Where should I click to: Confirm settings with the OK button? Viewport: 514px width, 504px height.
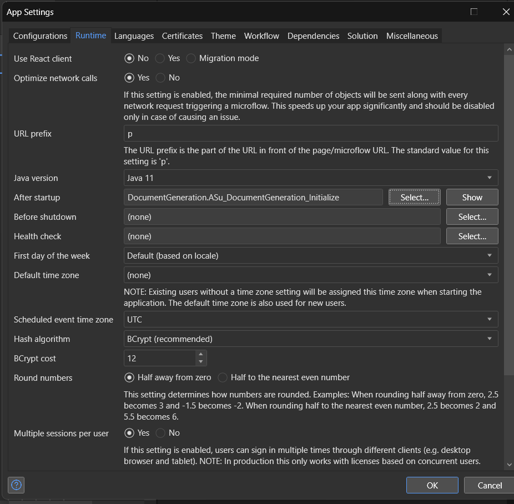(432, 485)
